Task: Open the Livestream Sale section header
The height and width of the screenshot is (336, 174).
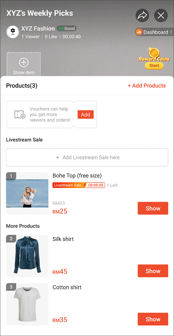Action: coord(24,140)
